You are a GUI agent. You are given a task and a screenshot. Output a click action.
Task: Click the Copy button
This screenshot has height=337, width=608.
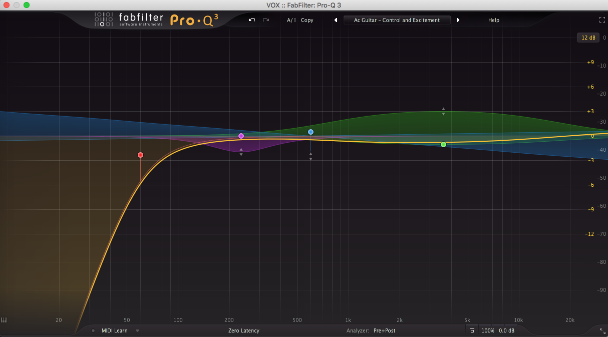307,20
